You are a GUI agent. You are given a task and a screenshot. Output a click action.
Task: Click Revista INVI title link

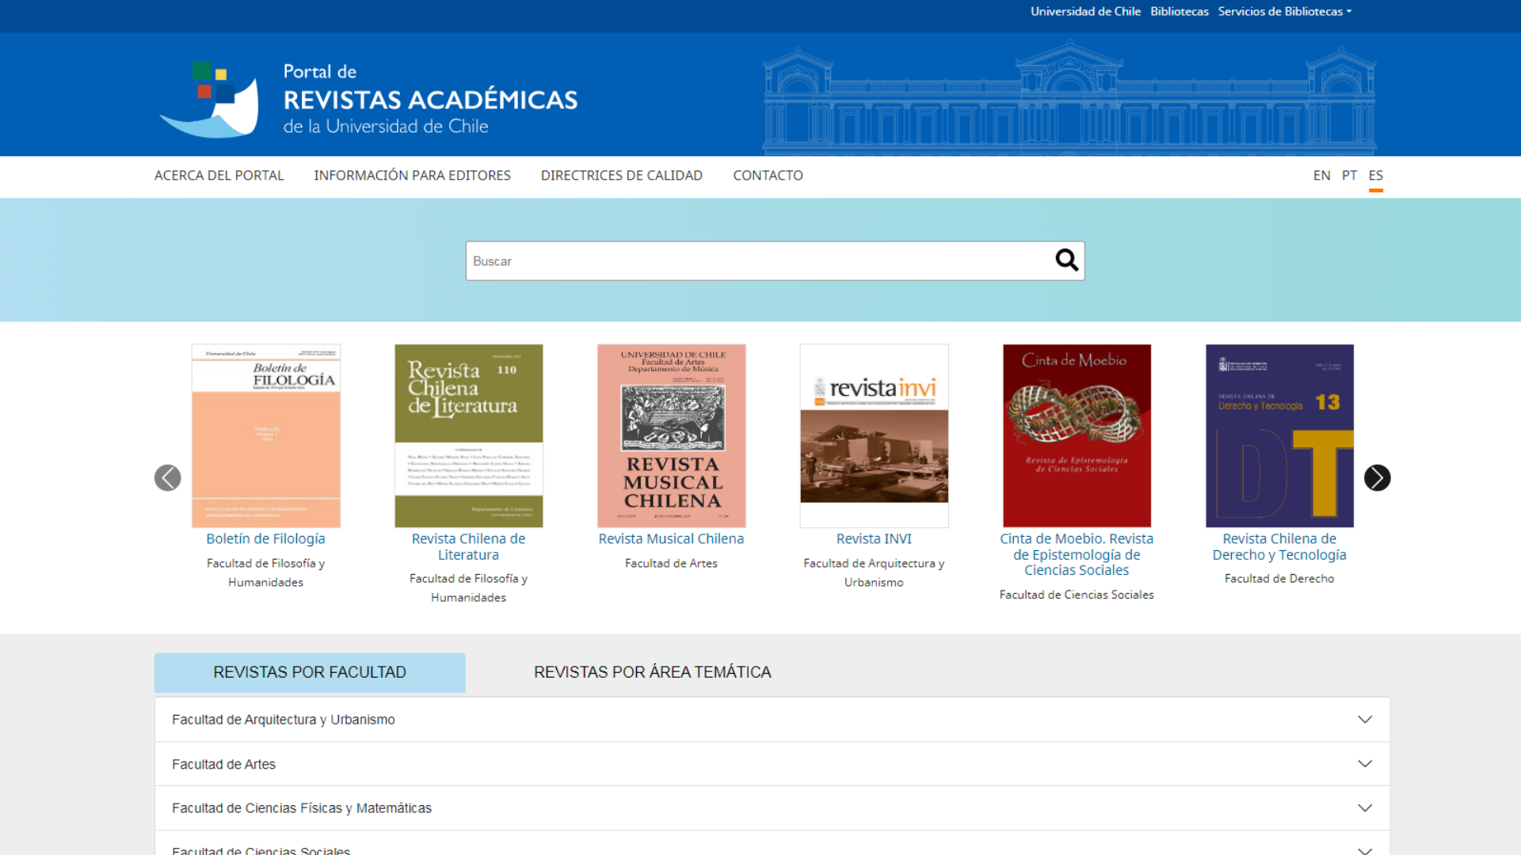pyautogui.click(x=874, y=538)
